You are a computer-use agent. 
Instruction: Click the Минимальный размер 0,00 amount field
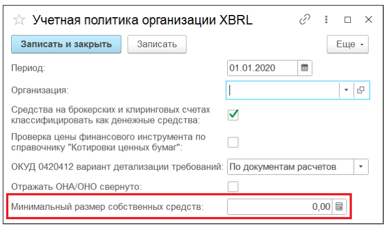(279, 207)
